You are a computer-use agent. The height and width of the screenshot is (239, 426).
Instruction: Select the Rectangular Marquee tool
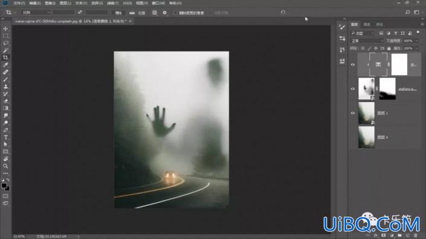(5, 36)
